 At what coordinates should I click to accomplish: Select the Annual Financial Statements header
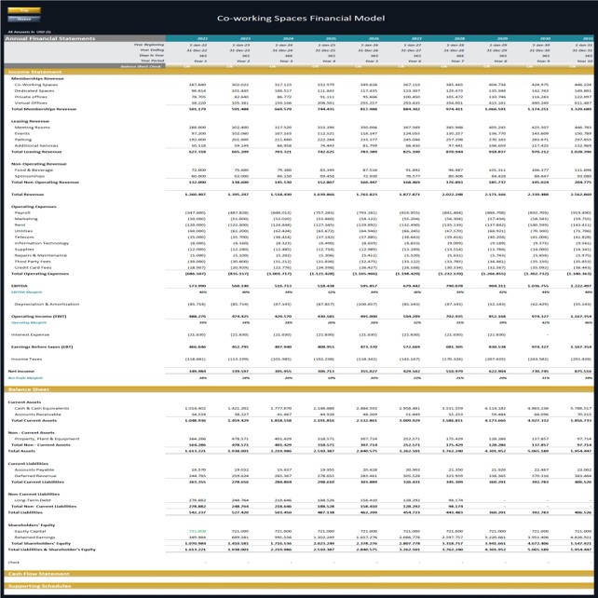click(x=50, y=38)
